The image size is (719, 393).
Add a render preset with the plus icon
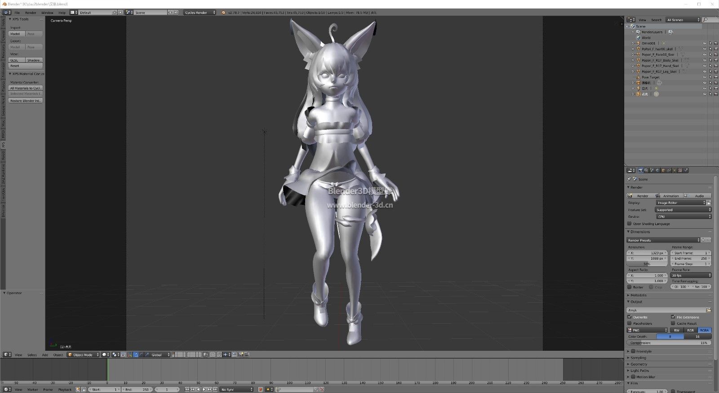click(x=703, y=240)
